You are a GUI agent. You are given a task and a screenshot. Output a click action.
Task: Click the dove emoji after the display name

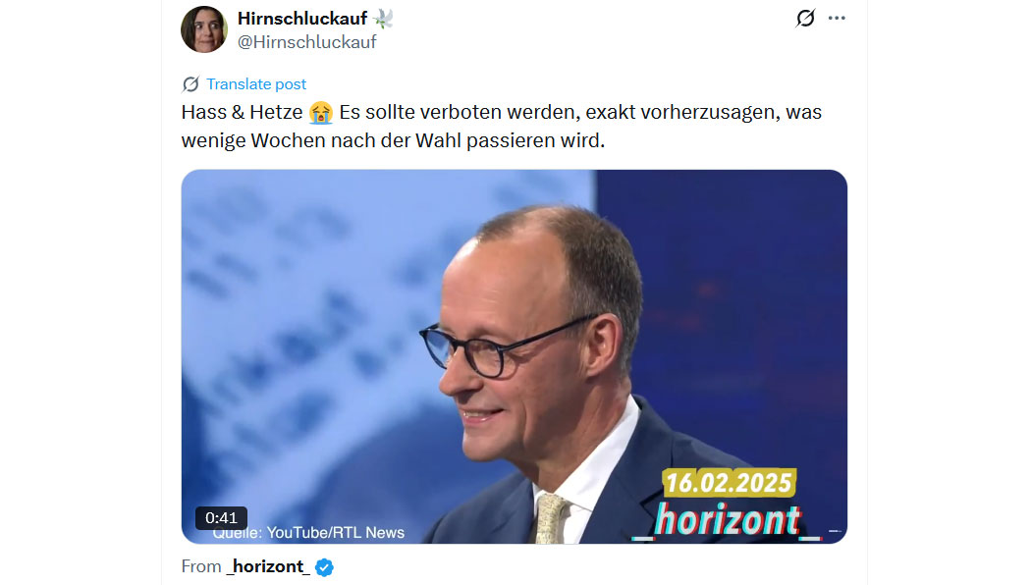pyautogui.click(x=383, y=19)
